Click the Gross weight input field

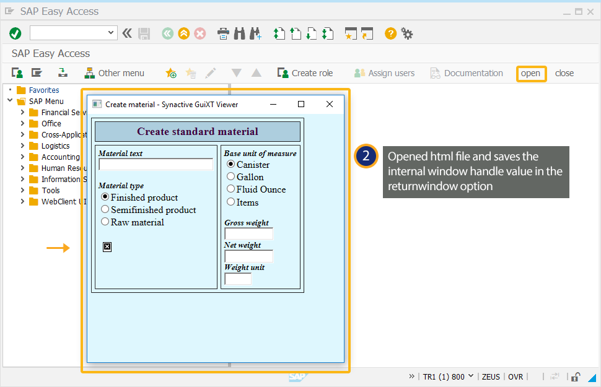click(x=248, y=233)
